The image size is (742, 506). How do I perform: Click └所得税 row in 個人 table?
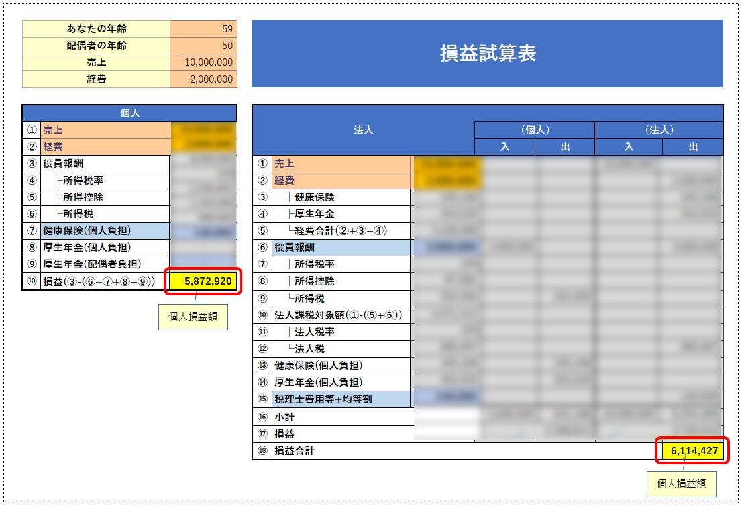tap(105, 214)
